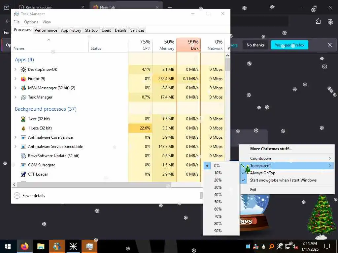Open the Firefox application menu icon
The image size is (338, 253).
pos(330,21)
